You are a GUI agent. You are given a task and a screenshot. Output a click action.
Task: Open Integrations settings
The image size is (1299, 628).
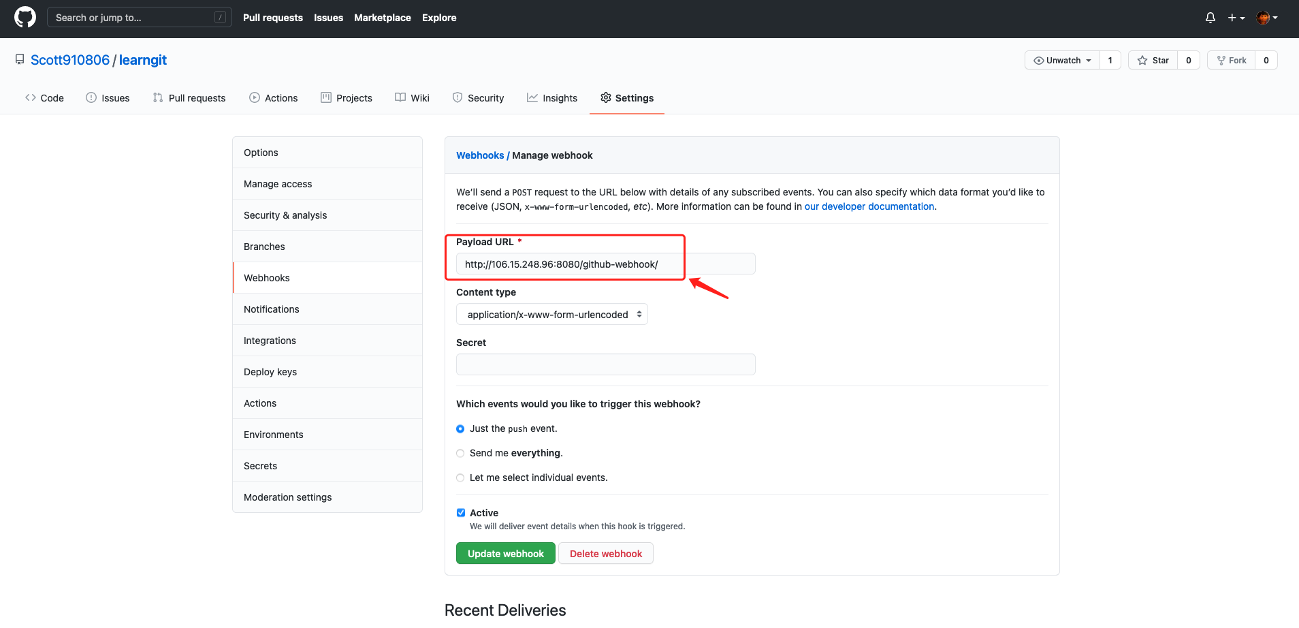click(x=327, y=341)
